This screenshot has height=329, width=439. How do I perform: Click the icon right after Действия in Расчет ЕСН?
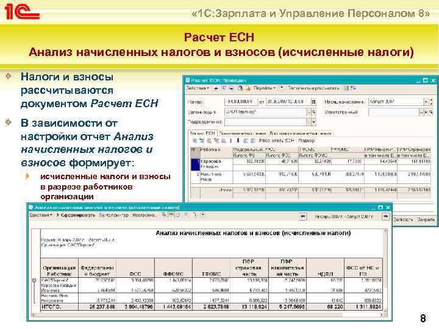[x=216, y=88]
